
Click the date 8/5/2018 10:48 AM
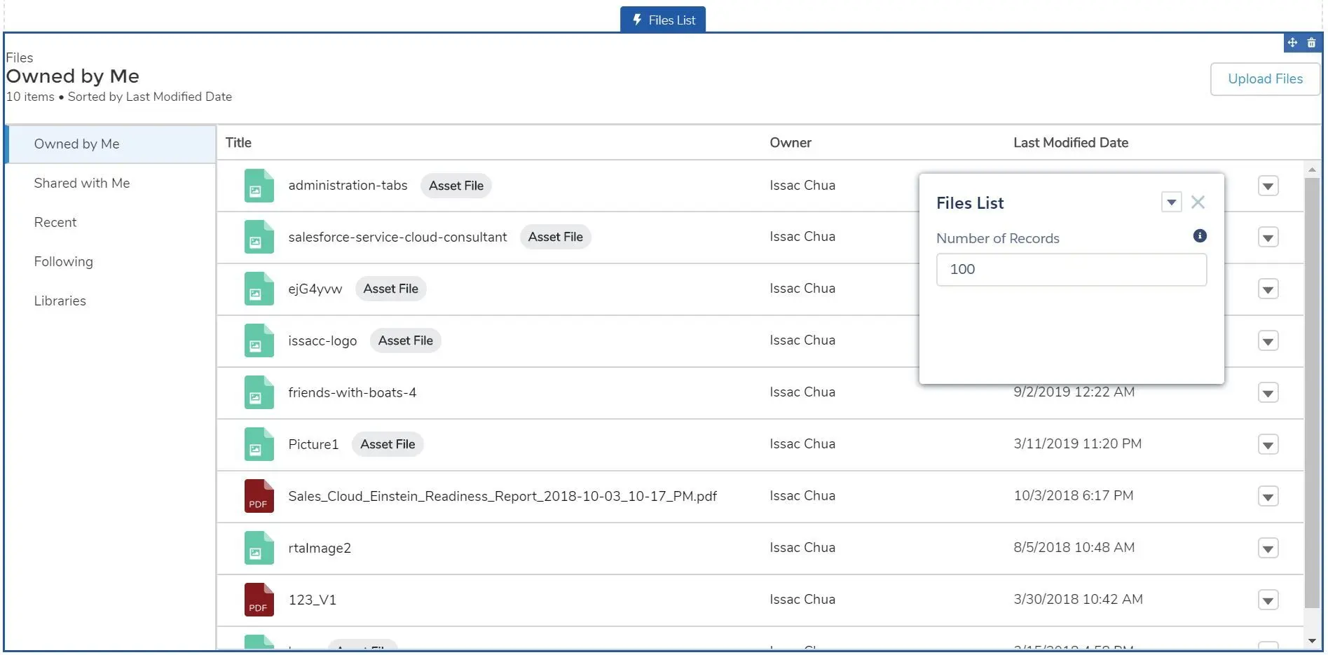tap(1074, 548)
